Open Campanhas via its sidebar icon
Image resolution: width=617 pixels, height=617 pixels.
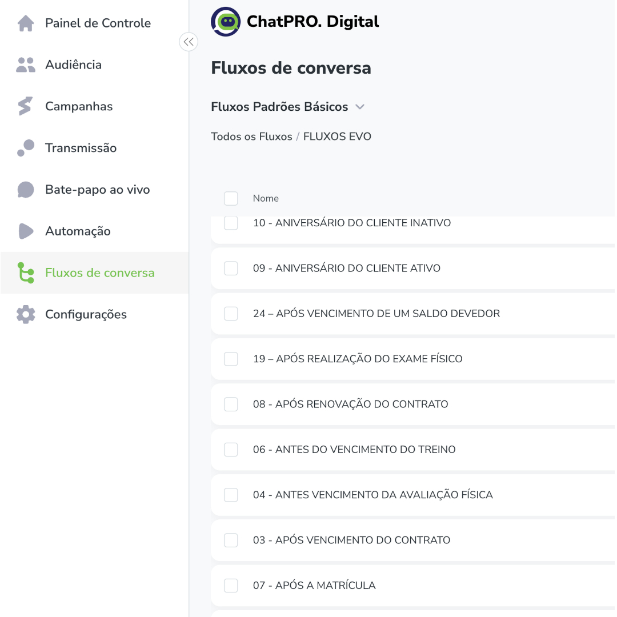[x=25, y=106]
